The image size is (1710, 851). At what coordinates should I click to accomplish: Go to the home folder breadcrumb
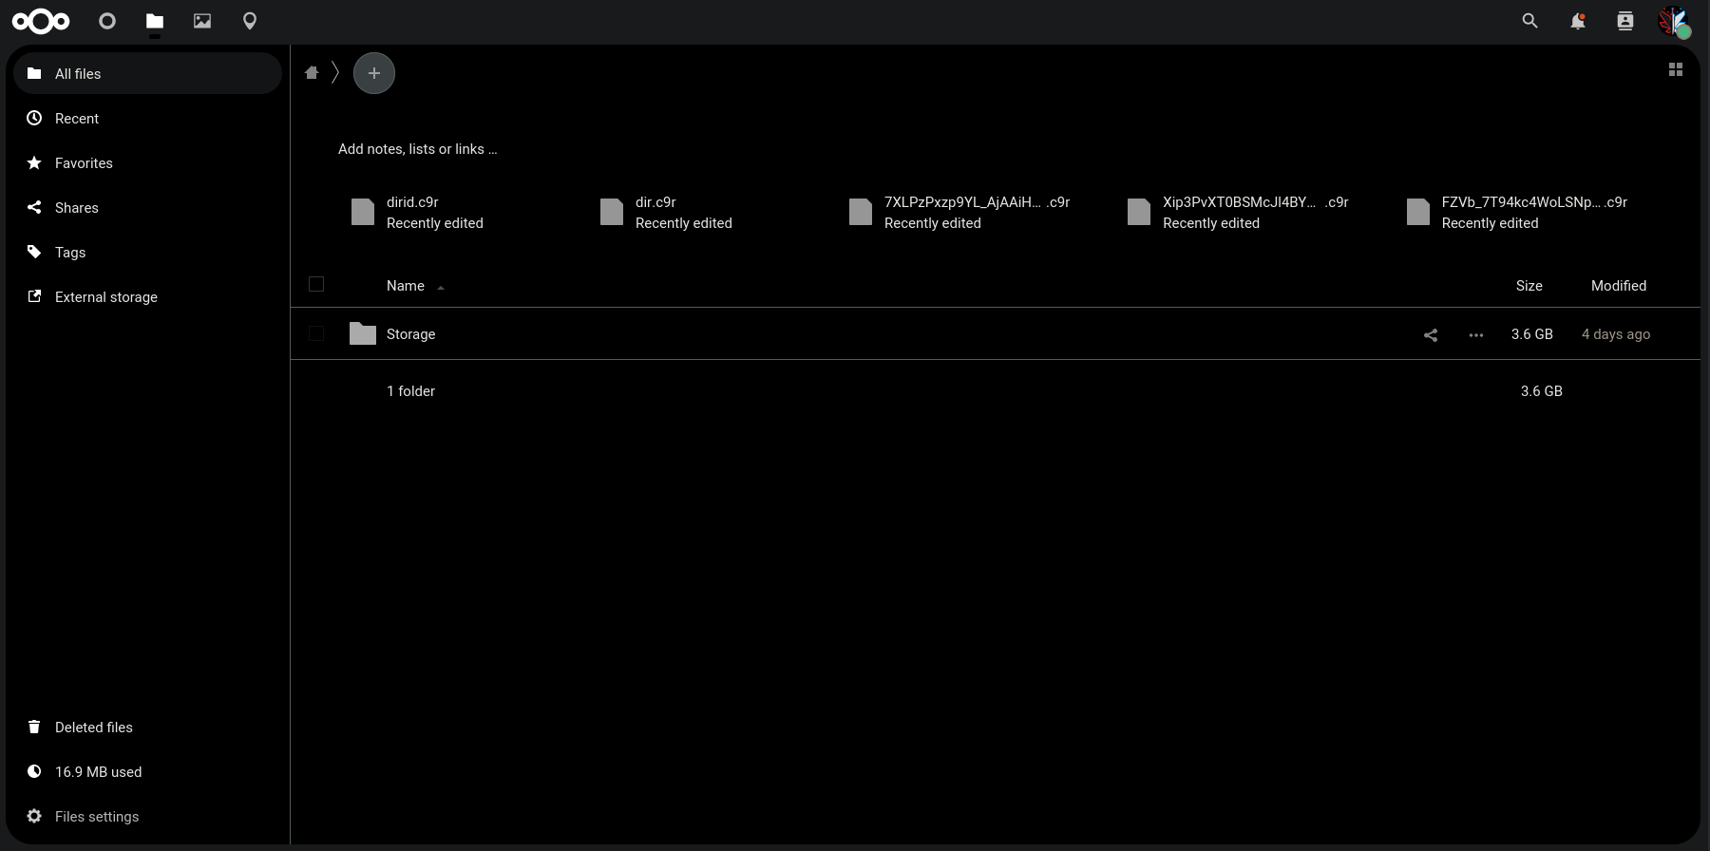coord(312,73)
